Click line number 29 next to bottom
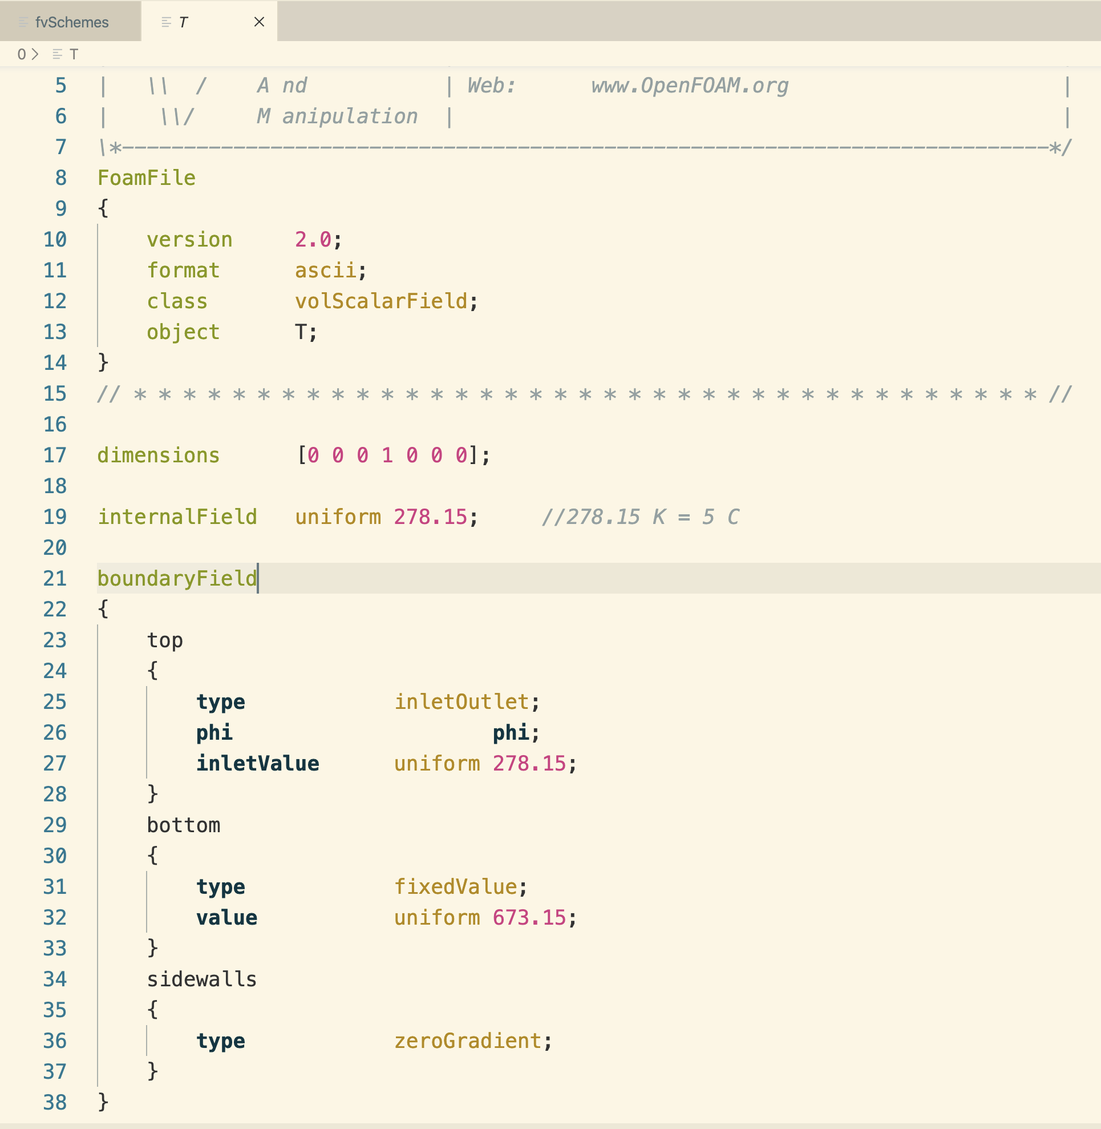1101x1129 pixels. (55, 825)
